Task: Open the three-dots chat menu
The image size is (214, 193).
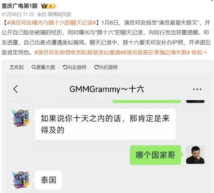Action: point(197,89)
